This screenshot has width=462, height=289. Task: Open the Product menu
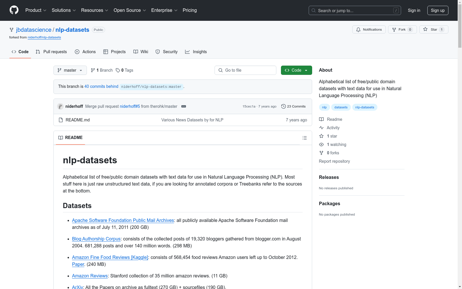(x=36, y=10)
